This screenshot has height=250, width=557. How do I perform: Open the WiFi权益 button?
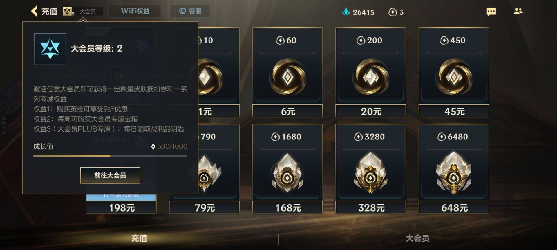coord(135,11)
